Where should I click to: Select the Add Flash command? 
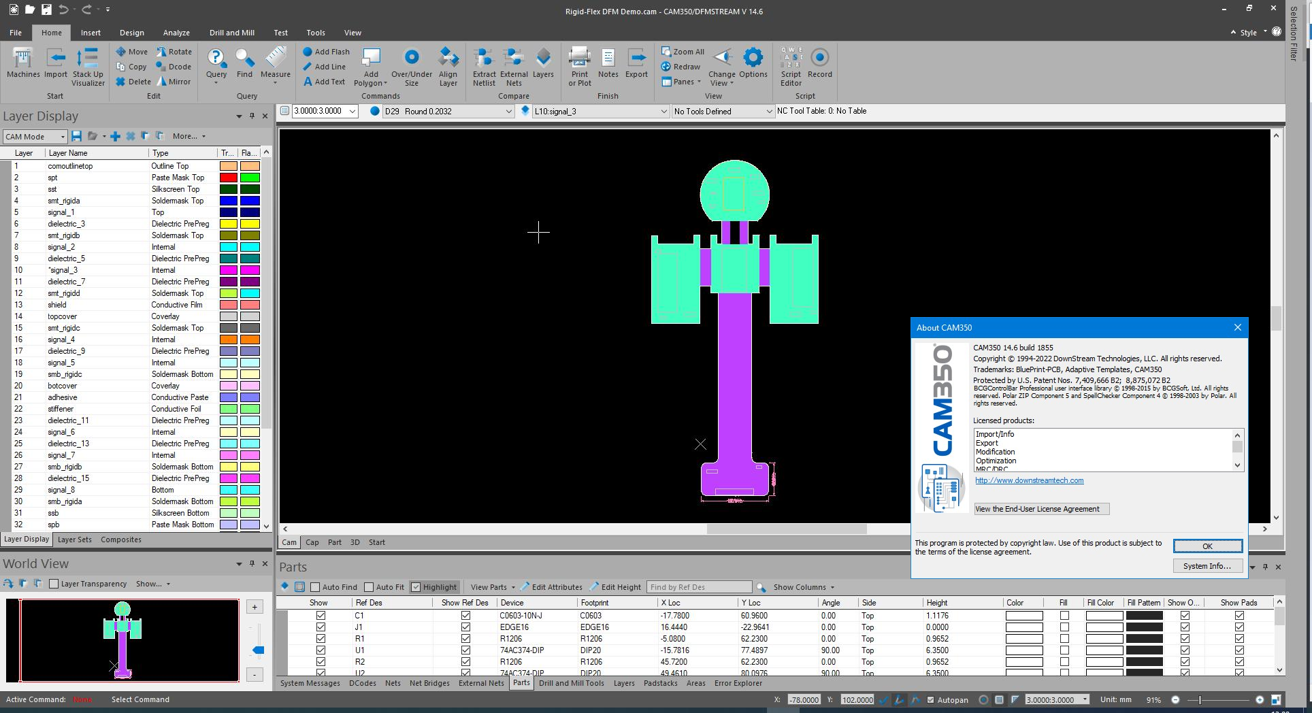click(326, 52)
